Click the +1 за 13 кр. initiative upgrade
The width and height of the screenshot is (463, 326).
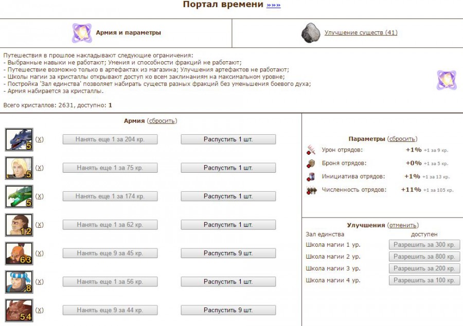coord(436,177)
